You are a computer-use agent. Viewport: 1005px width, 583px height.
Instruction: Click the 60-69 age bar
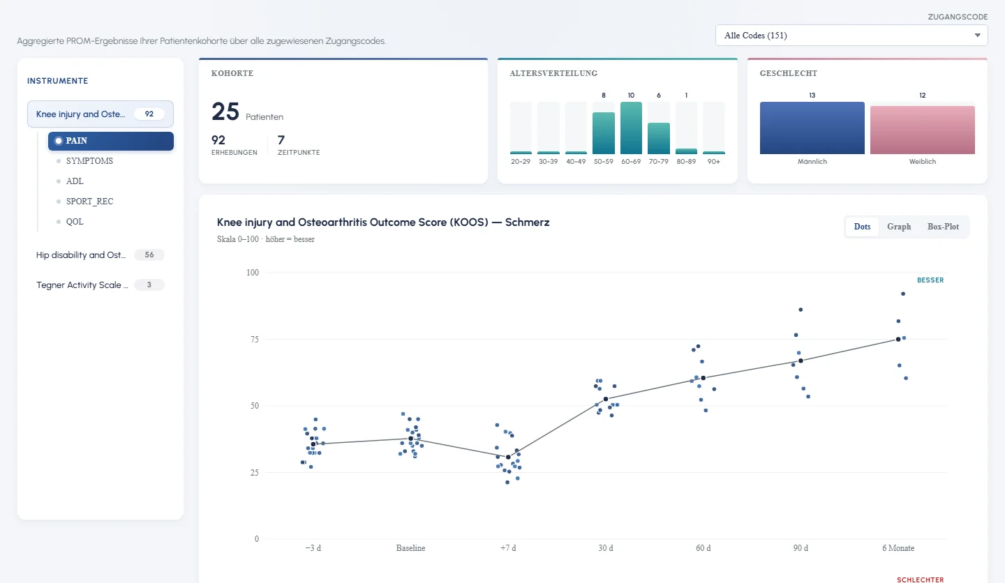pyautogui.click(x=631, y=128)
